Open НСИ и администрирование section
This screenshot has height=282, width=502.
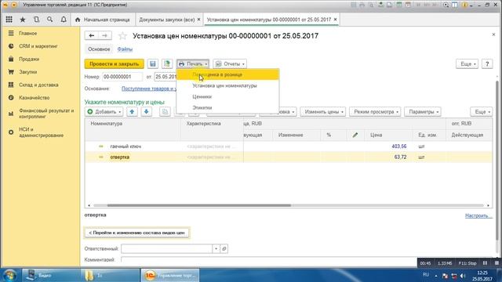tap(41, 132)
